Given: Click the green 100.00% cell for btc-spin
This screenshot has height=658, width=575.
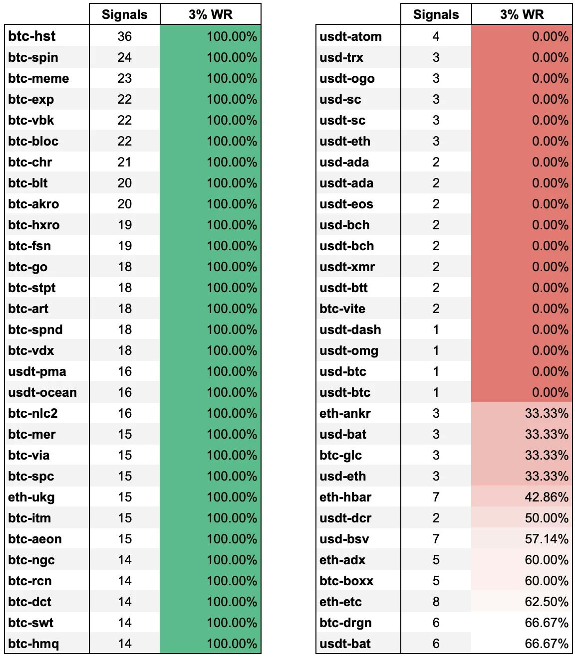Looking at the screenshot, I should click(x=211, y=57).
